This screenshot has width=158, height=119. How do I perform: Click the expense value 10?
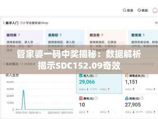point(82,105)
